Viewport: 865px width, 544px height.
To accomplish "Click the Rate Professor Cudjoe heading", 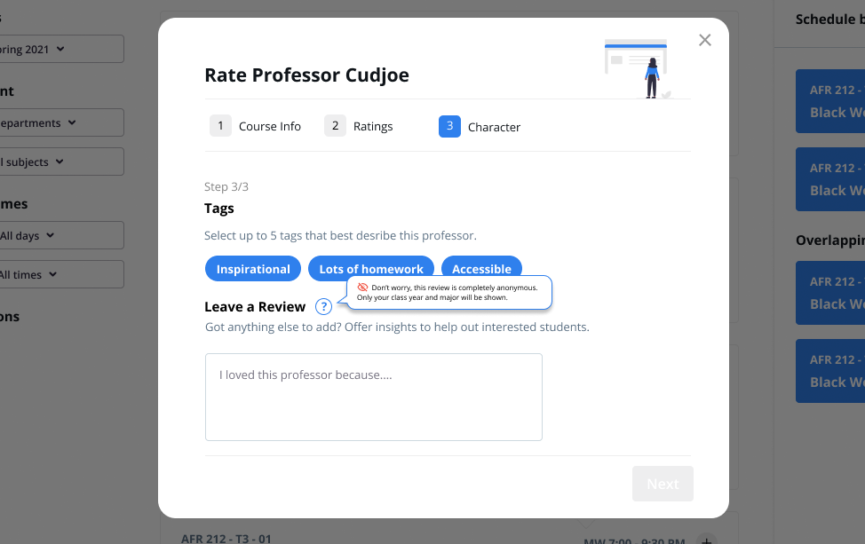I will click(306, 75).
